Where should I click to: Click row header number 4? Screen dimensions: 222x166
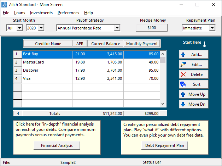(18, 79)
